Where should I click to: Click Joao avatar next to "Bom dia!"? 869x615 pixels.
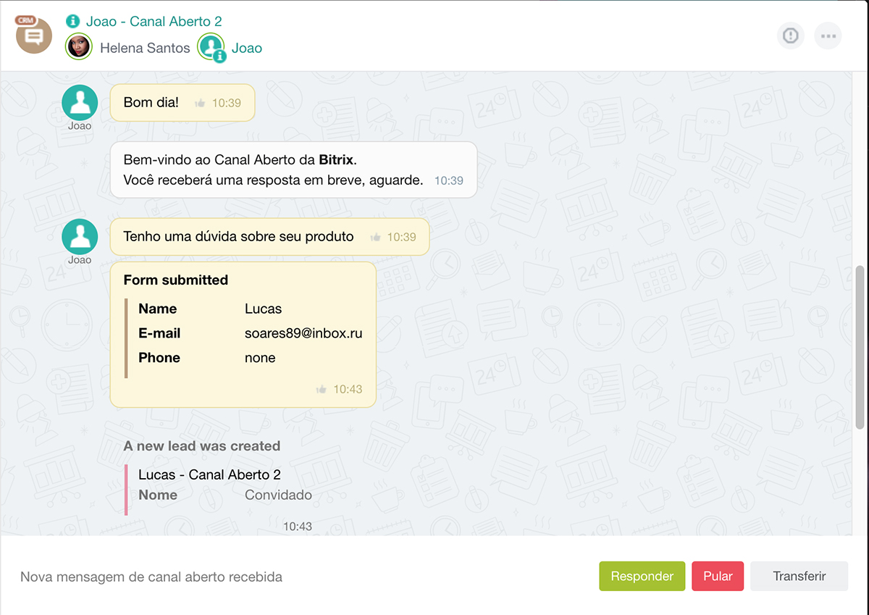80,102
